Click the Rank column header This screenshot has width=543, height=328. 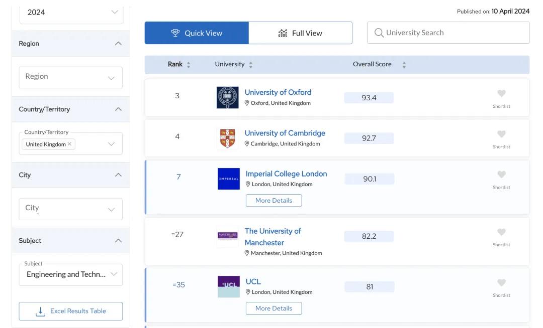pyautogui.click(x=175, y=64)
